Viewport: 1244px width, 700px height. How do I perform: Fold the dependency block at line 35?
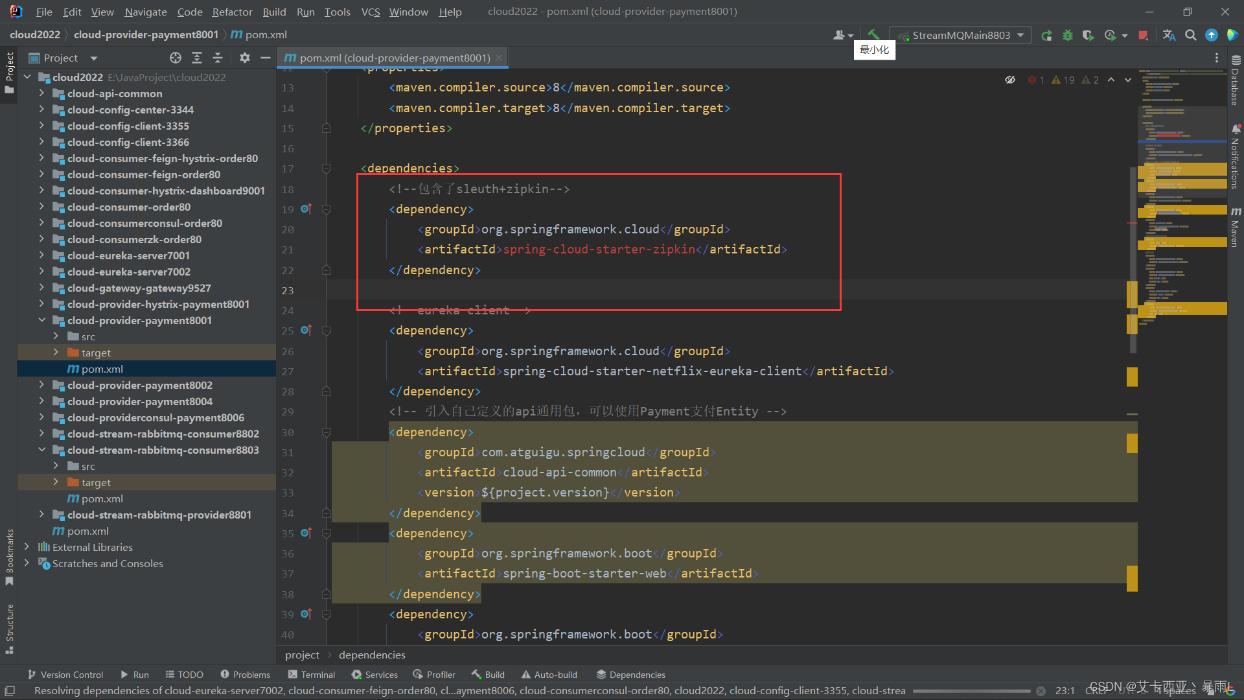(327, 533)
